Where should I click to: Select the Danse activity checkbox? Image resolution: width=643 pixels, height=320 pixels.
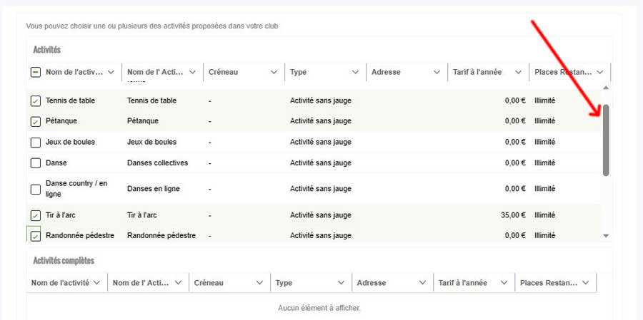[x=36, y=163]
